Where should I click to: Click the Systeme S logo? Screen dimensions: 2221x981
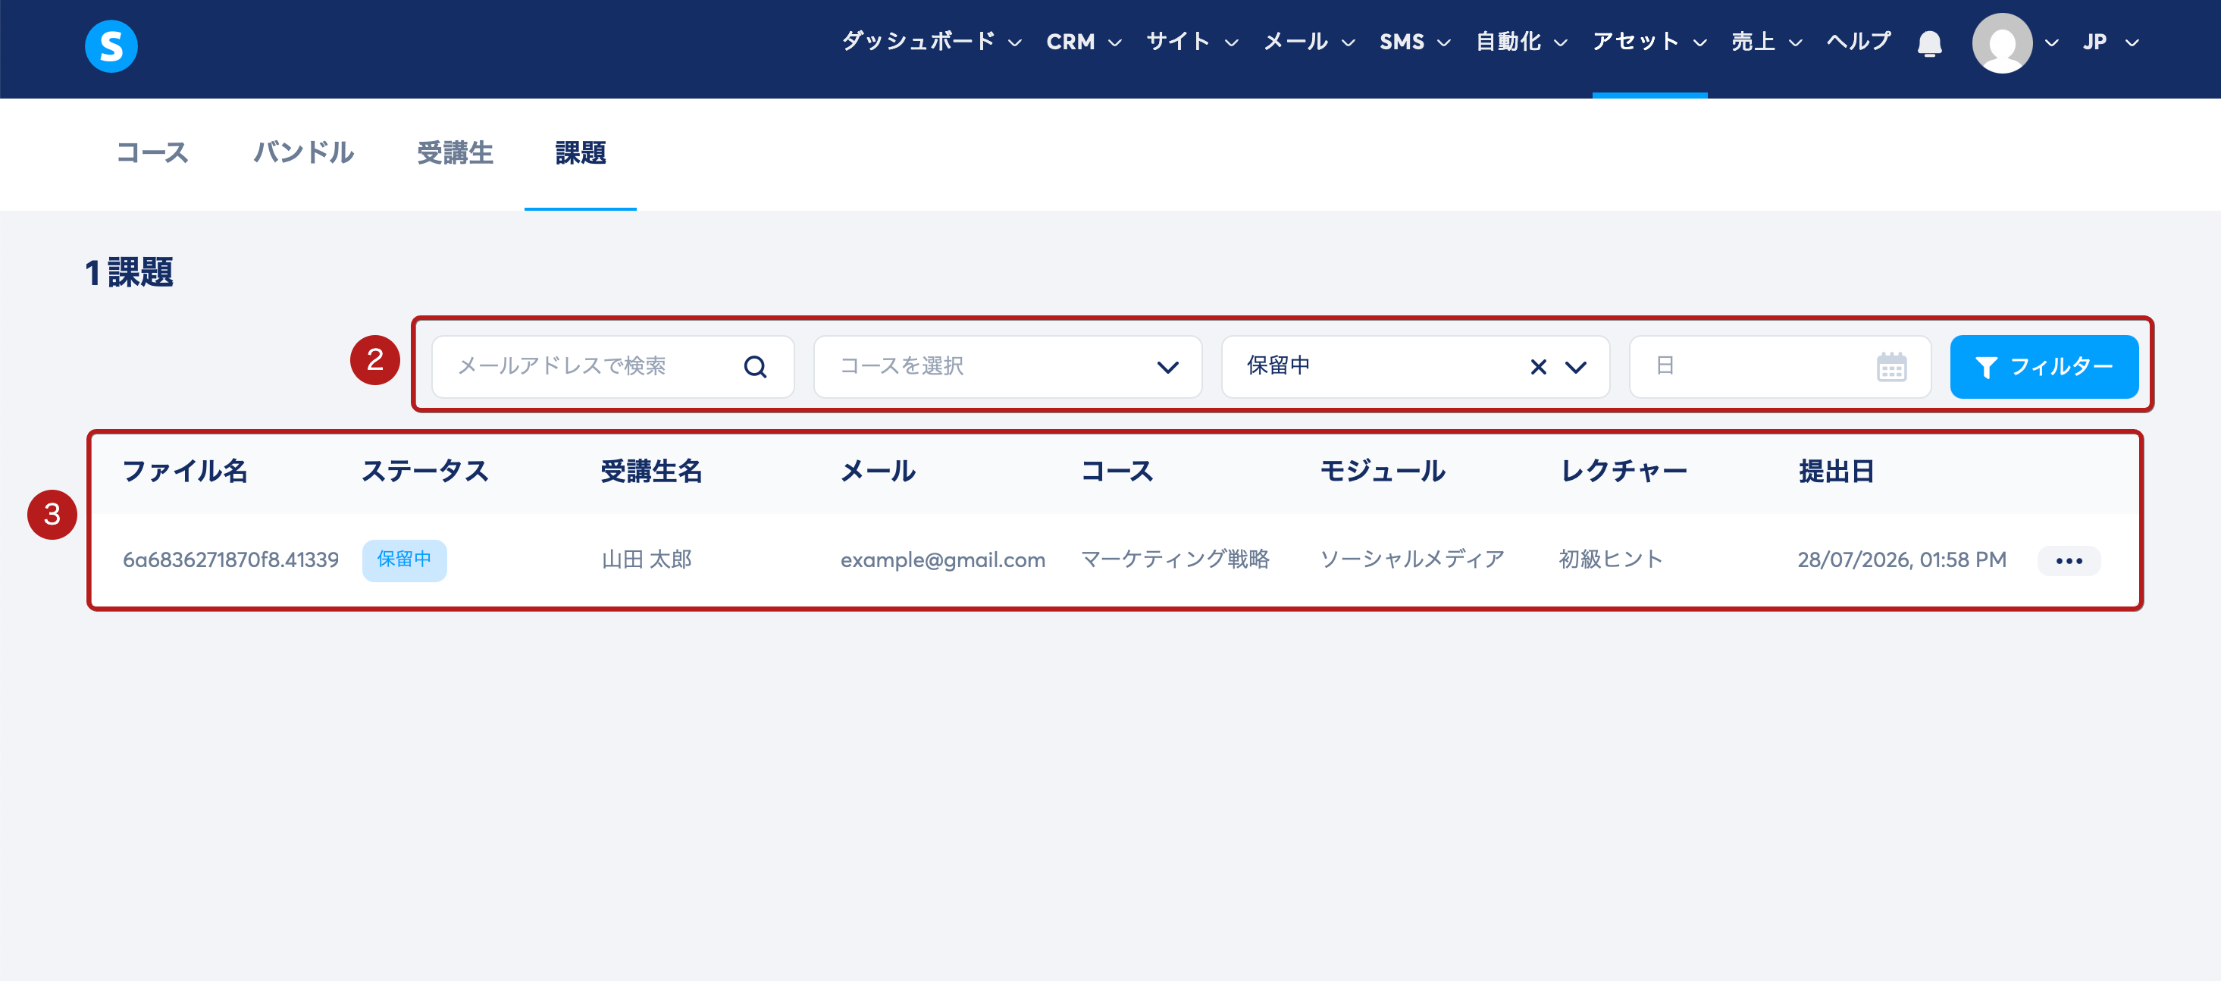[x=111, y=45]
